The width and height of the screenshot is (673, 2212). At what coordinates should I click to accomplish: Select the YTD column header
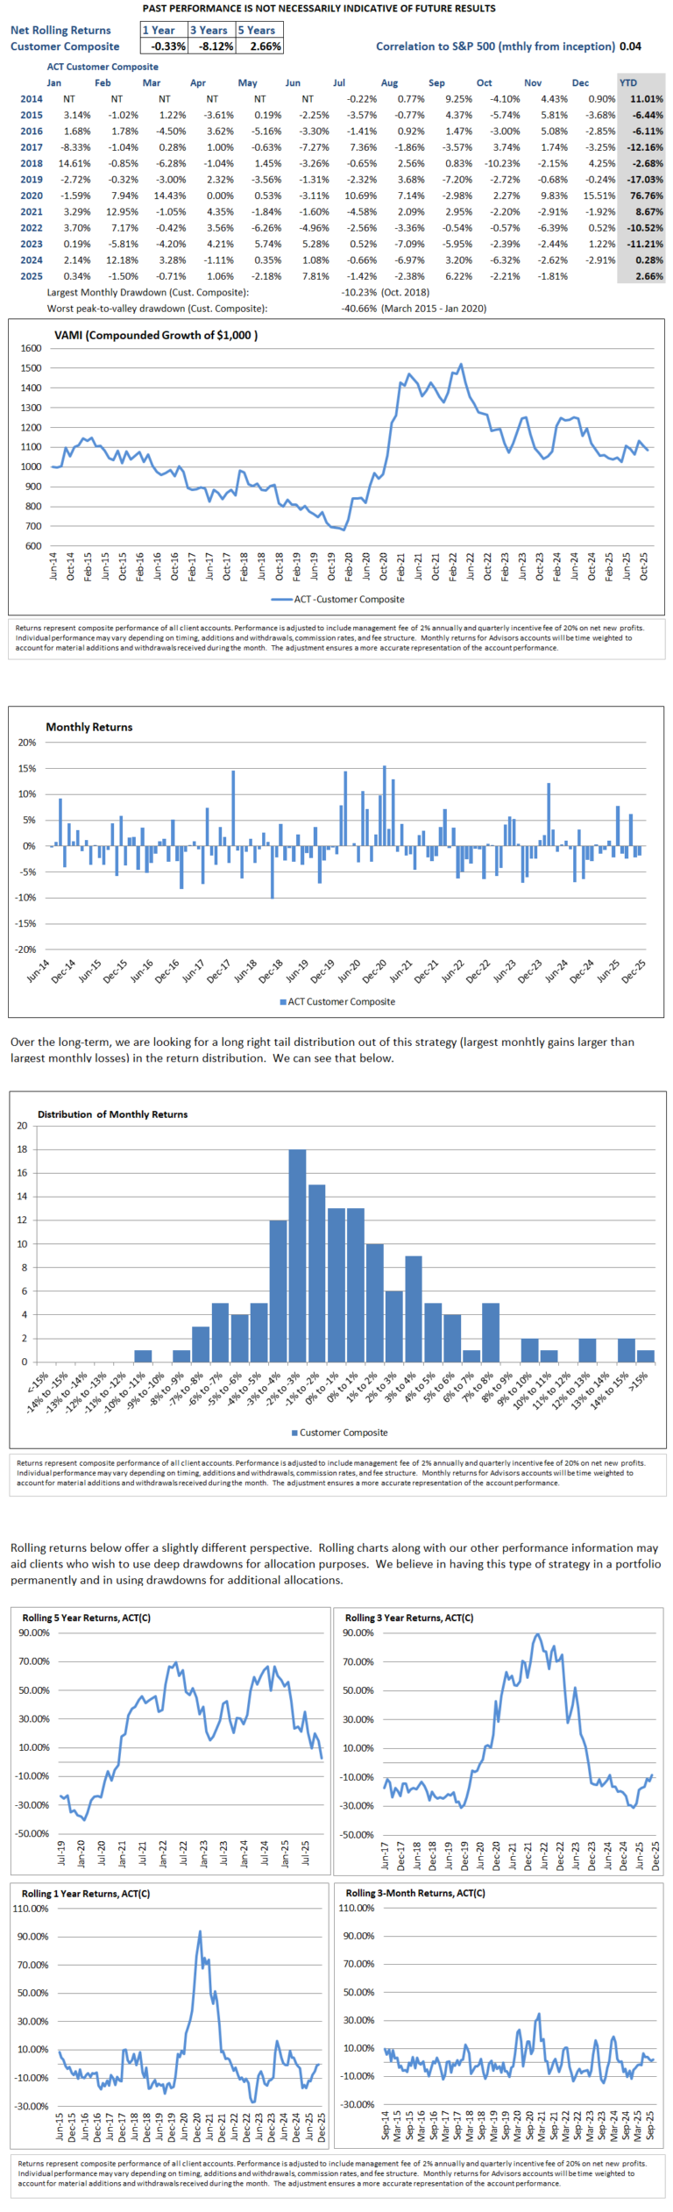(x=628, y=83)
